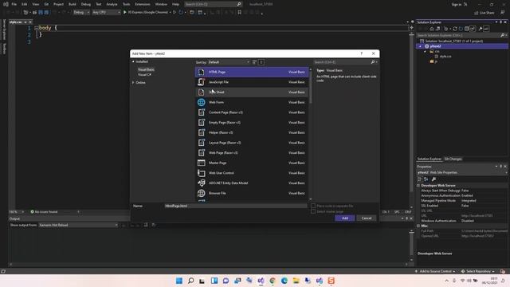Click Collapse All in Solution Explorer
510x287 pixels.
(x=466, y=29)
